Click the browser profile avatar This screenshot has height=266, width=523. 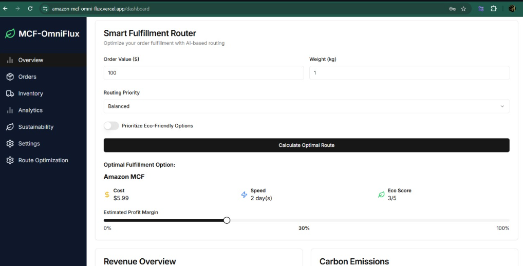[x=512, y=9]
